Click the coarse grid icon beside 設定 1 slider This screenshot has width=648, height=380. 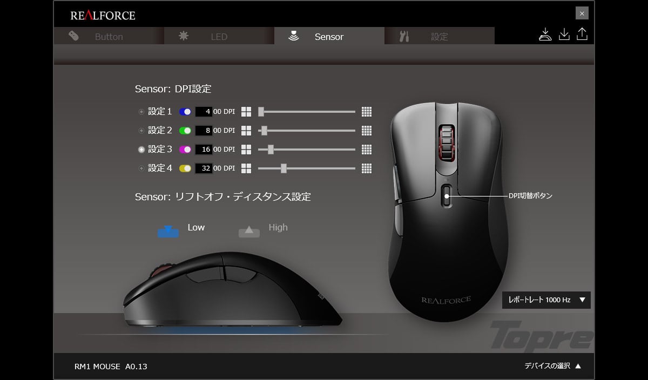click(x=246, y=111)
